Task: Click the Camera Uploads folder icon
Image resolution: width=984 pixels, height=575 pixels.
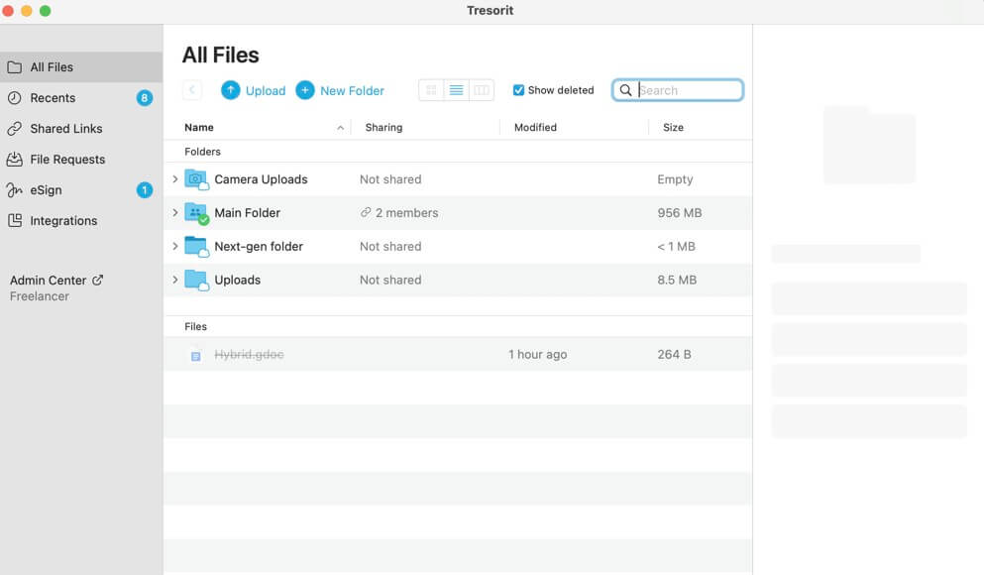Action: click(x=196, y=179)
